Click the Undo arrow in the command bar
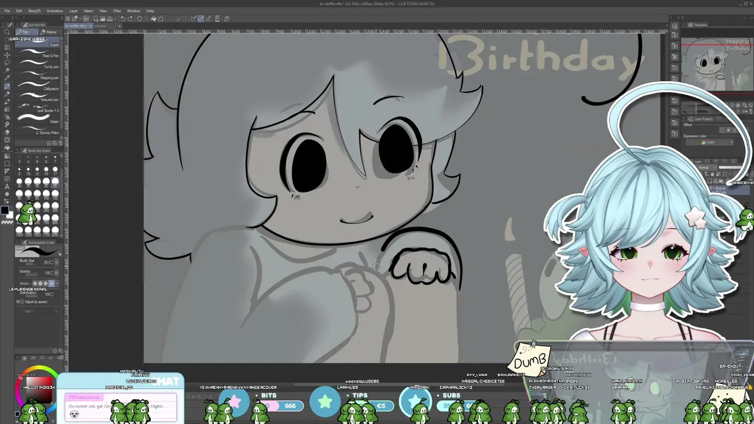Image resolution: width=754 pixels, height=424 pixels. (x=123, y=19)
